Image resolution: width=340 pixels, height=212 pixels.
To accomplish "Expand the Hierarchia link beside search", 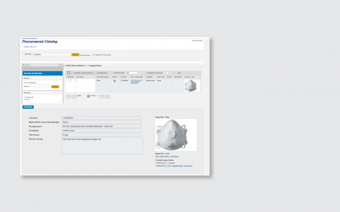I will (97, 55).
